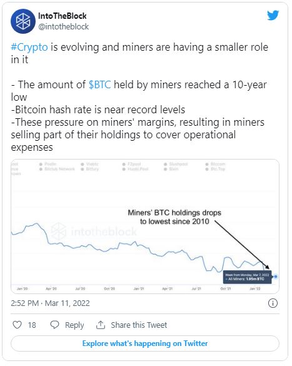Image resolution: width=292 pixels, height=366 pixels.
Task: Like the tweet with the heart icon
Action: click(x=17, y=325)
